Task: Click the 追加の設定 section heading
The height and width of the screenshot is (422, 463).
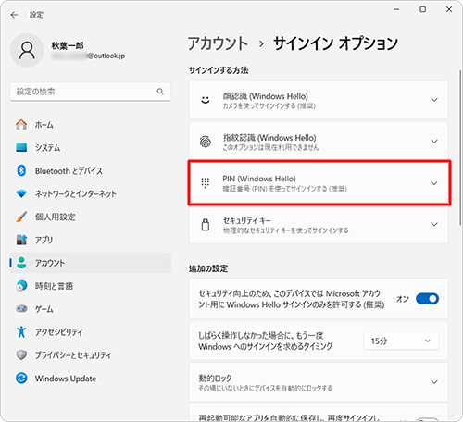Action: 208,268
